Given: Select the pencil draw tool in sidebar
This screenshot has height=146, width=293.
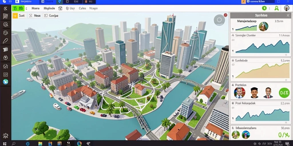Looking at the screenshot, I should [5, 41].
